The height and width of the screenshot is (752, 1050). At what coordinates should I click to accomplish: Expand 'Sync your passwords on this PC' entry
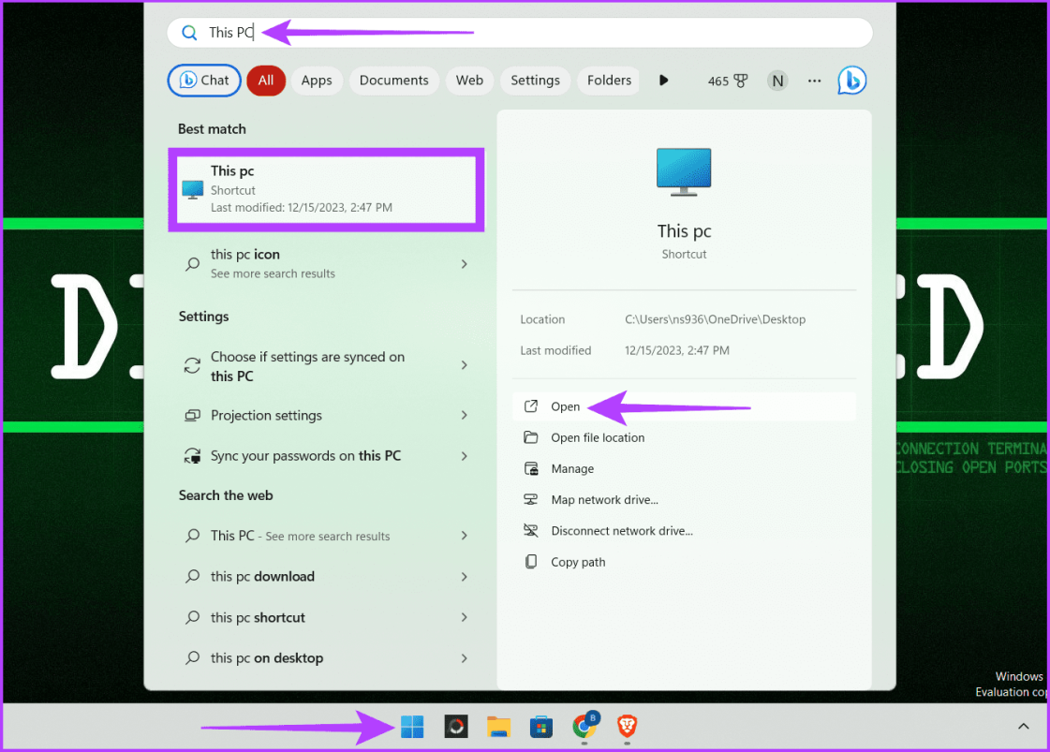464,456
